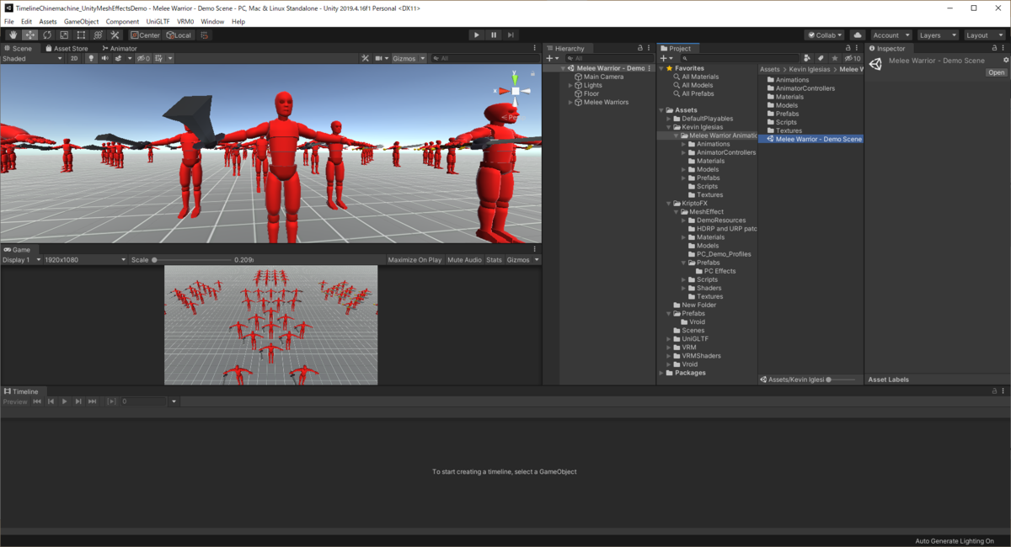This screenshot has height=547, width=1011.
Task: Open the Layout dropdown
Action: (x=984, y=35)
